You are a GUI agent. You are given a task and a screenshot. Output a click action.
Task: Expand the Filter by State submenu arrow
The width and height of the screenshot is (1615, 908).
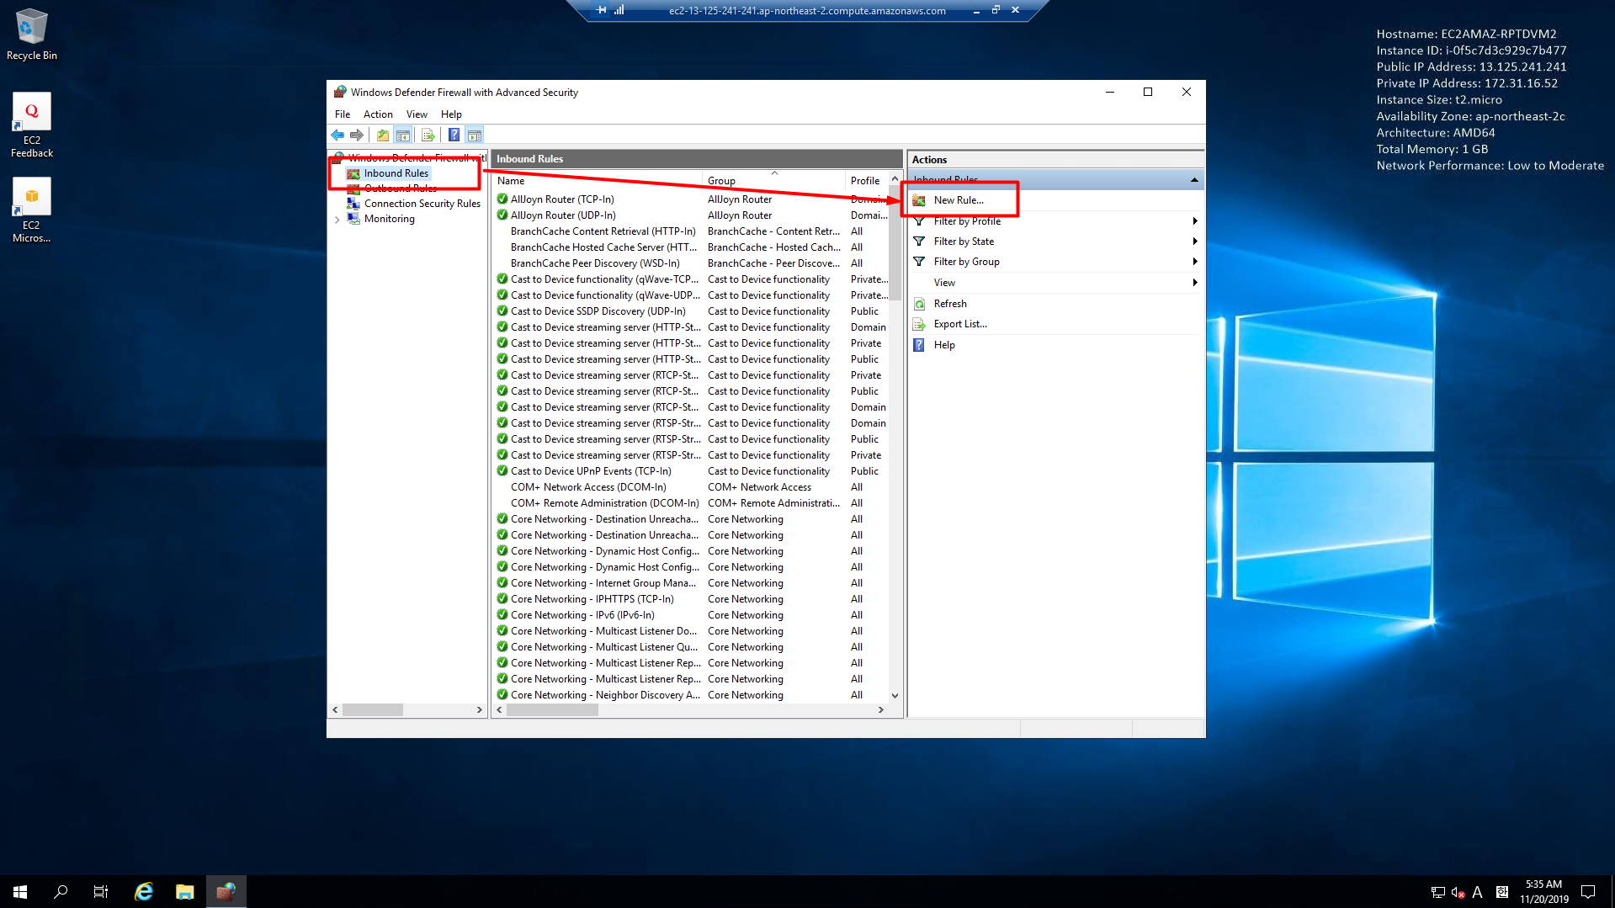tap(1194, 242)
